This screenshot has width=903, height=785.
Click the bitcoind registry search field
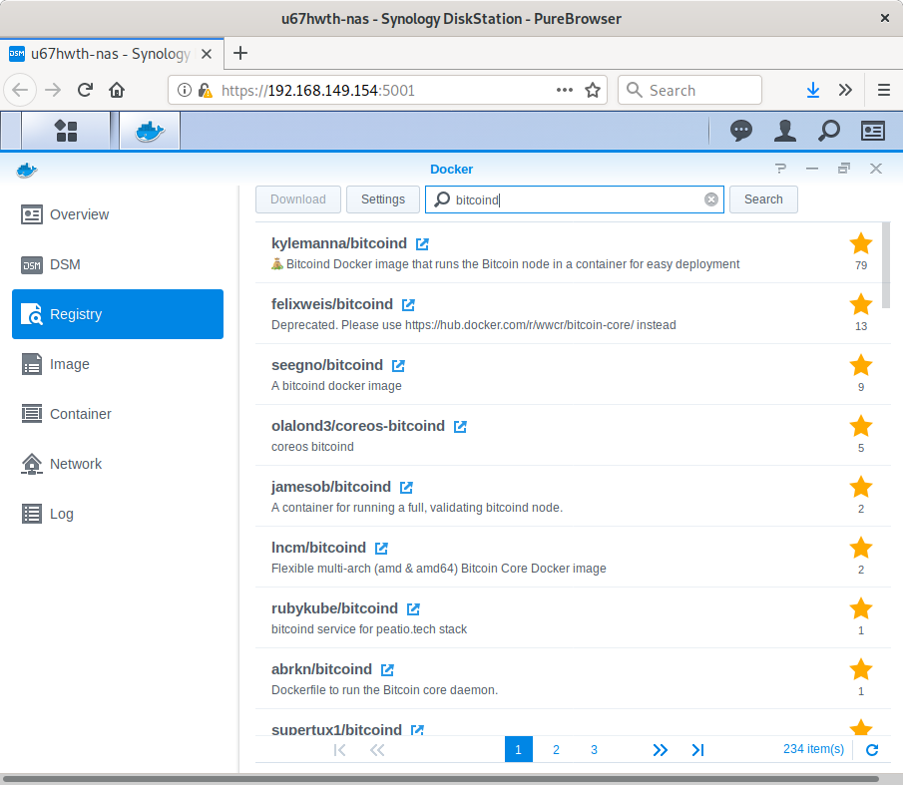574,199
